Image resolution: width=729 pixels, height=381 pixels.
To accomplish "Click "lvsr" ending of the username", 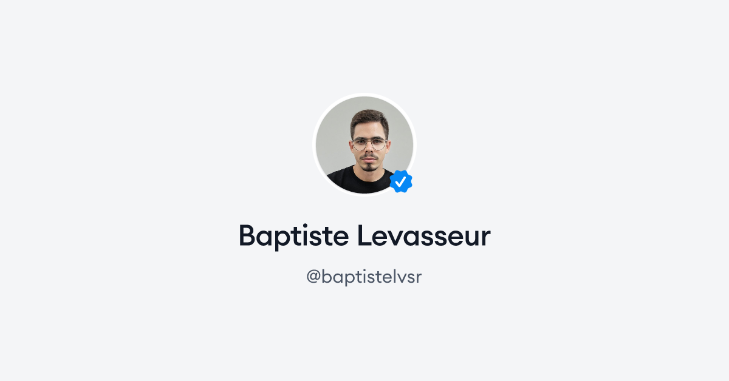I will pyautogui.click(x=406, y=277).
